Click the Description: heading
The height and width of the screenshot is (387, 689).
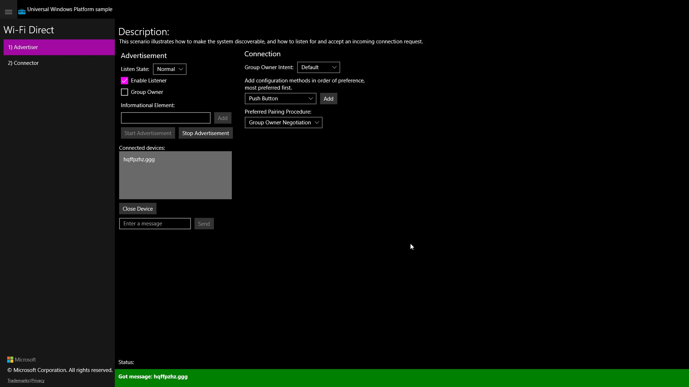point(144,32)
